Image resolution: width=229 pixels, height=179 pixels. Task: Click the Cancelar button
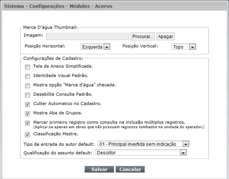(130, 169)
